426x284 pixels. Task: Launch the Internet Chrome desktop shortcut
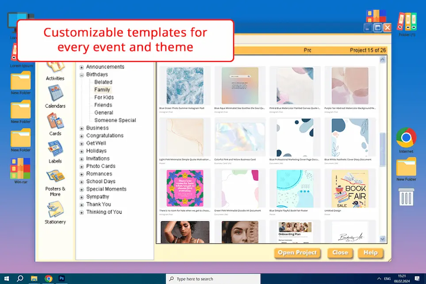point(406,138)
